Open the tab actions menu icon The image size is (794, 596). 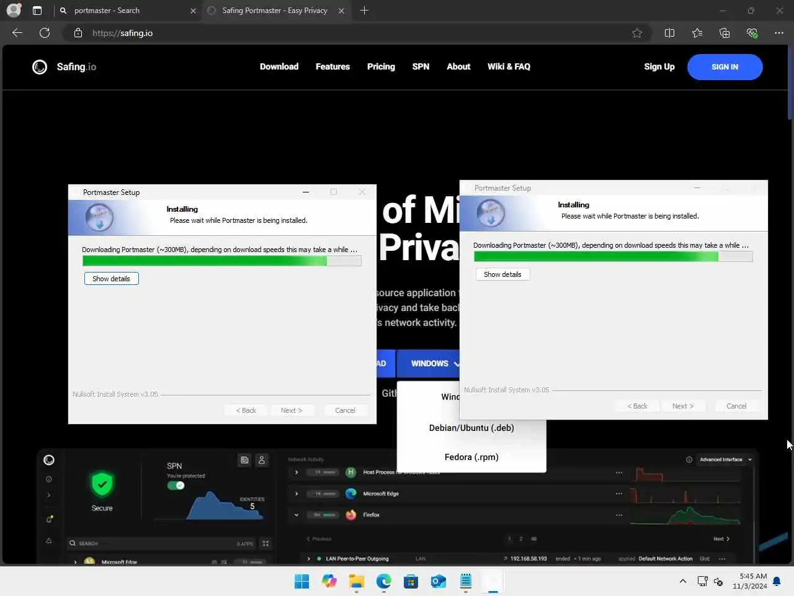37,11
